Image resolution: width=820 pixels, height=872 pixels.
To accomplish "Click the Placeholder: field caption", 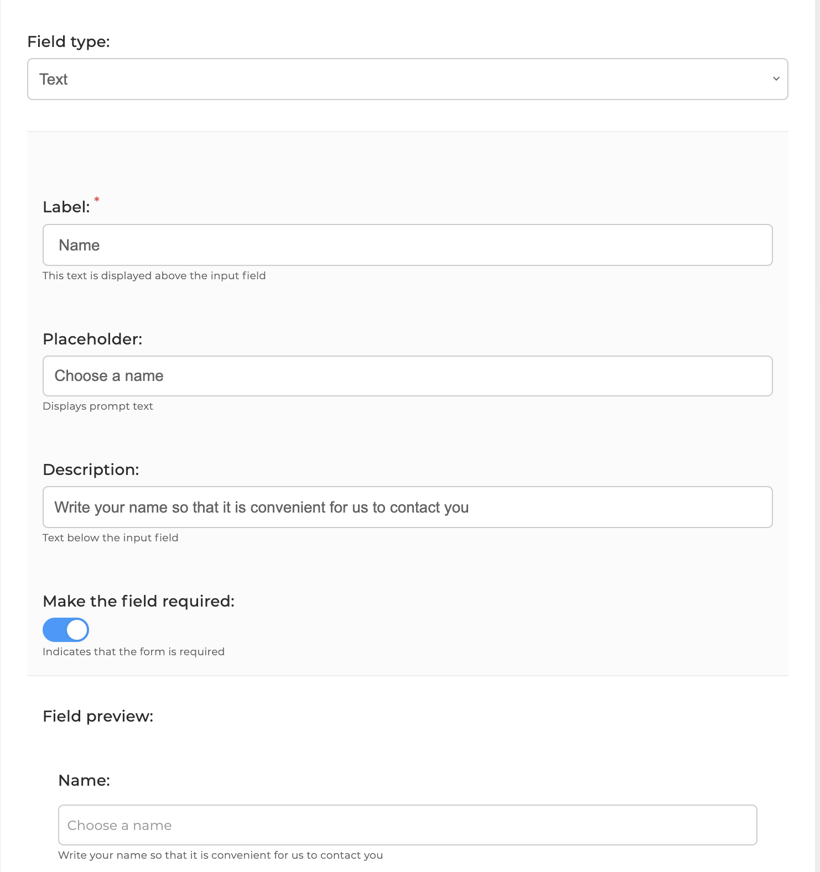I will pos(92,339).
